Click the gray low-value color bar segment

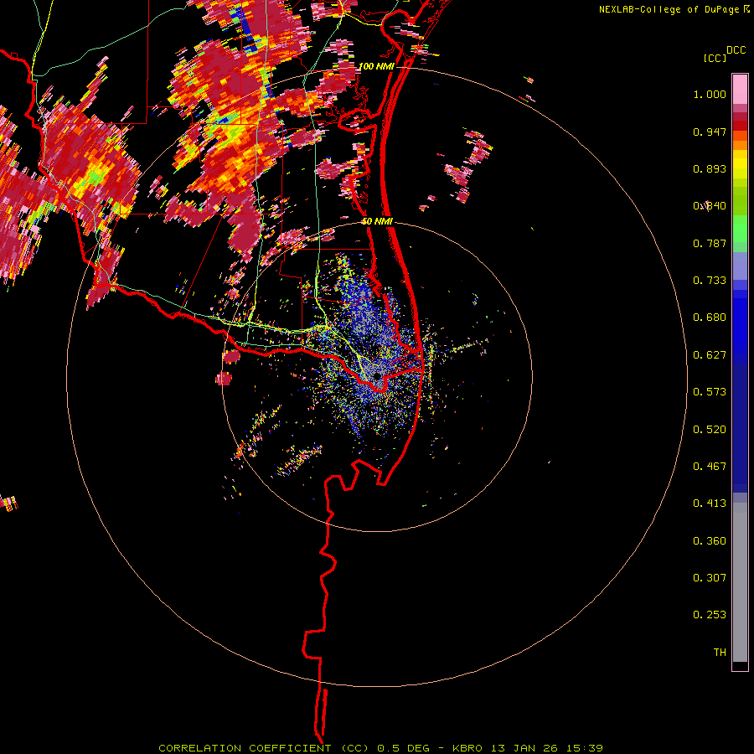pyautogui.click(x=740, y=582)
